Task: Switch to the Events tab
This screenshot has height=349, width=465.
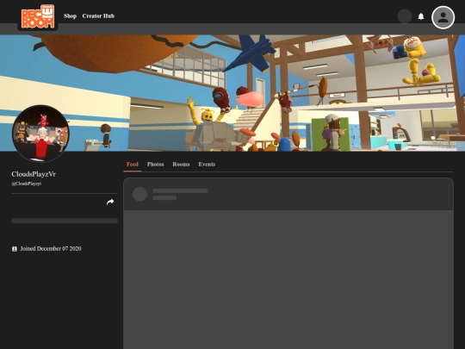Action: point(207,164)
